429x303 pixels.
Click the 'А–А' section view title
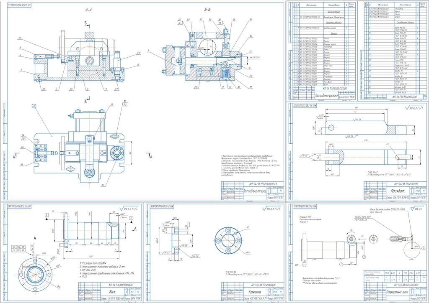89,10
